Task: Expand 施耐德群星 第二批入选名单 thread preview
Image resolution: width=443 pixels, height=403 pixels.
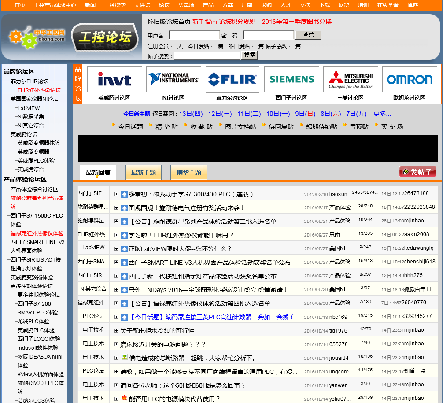Action: tap(116, 221)
